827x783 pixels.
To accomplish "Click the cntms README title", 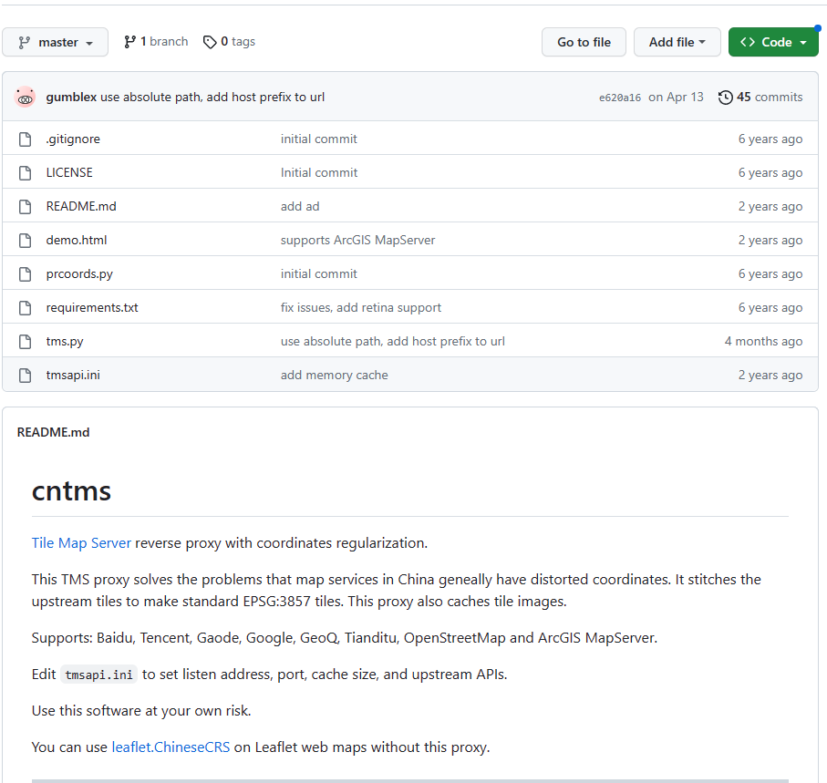I will [x=71, y=491].
